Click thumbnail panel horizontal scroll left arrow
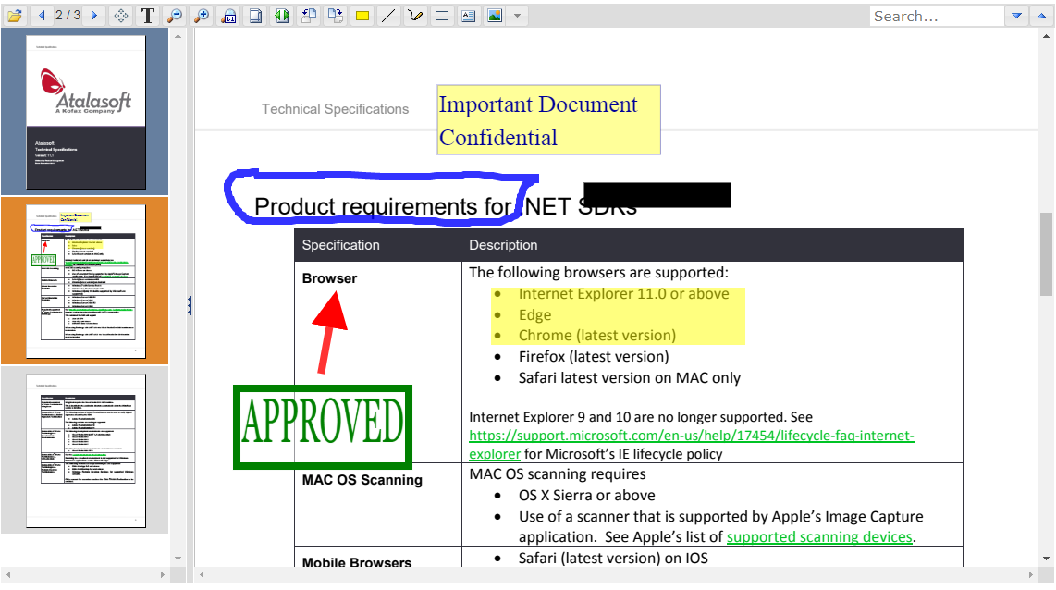Viewport: 1056px width, 590px height. (8, 574)
